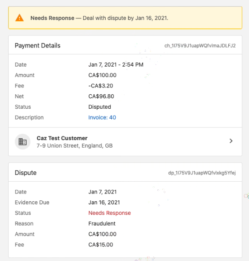Click the payment amount CA$100.00 under Payment Details

(102, 75)
